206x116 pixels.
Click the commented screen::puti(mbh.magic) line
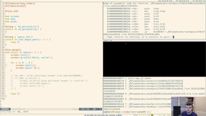31,83
